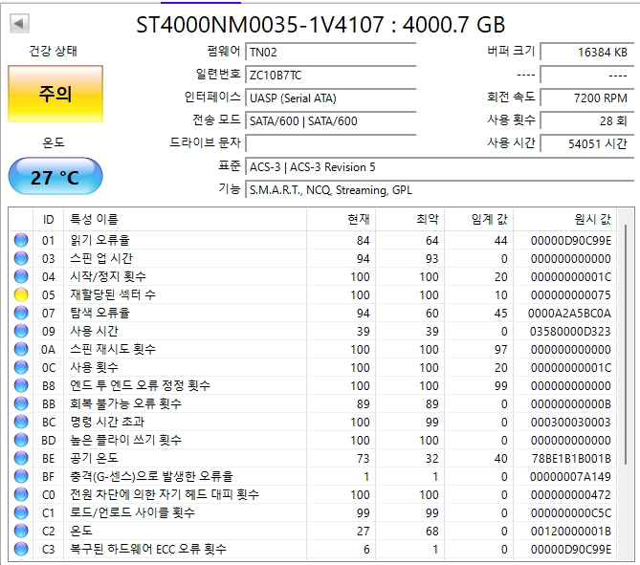Image resolution: width=640 pixels, height=565 pixels.
Task: Click the raw value 000000000075
Action: tap(570, 295)
